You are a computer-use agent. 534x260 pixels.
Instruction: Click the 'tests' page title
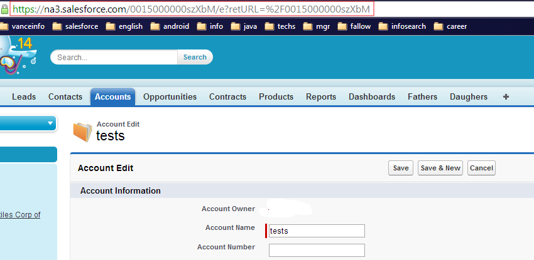(111, 136)
